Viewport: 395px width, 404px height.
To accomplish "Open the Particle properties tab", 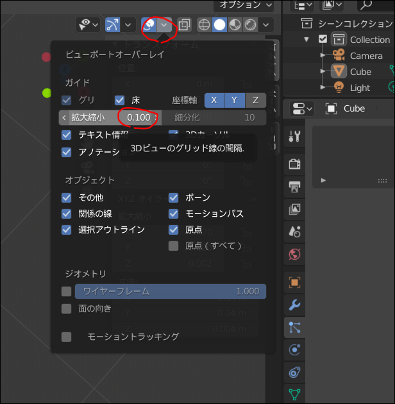I will point(294,328).
